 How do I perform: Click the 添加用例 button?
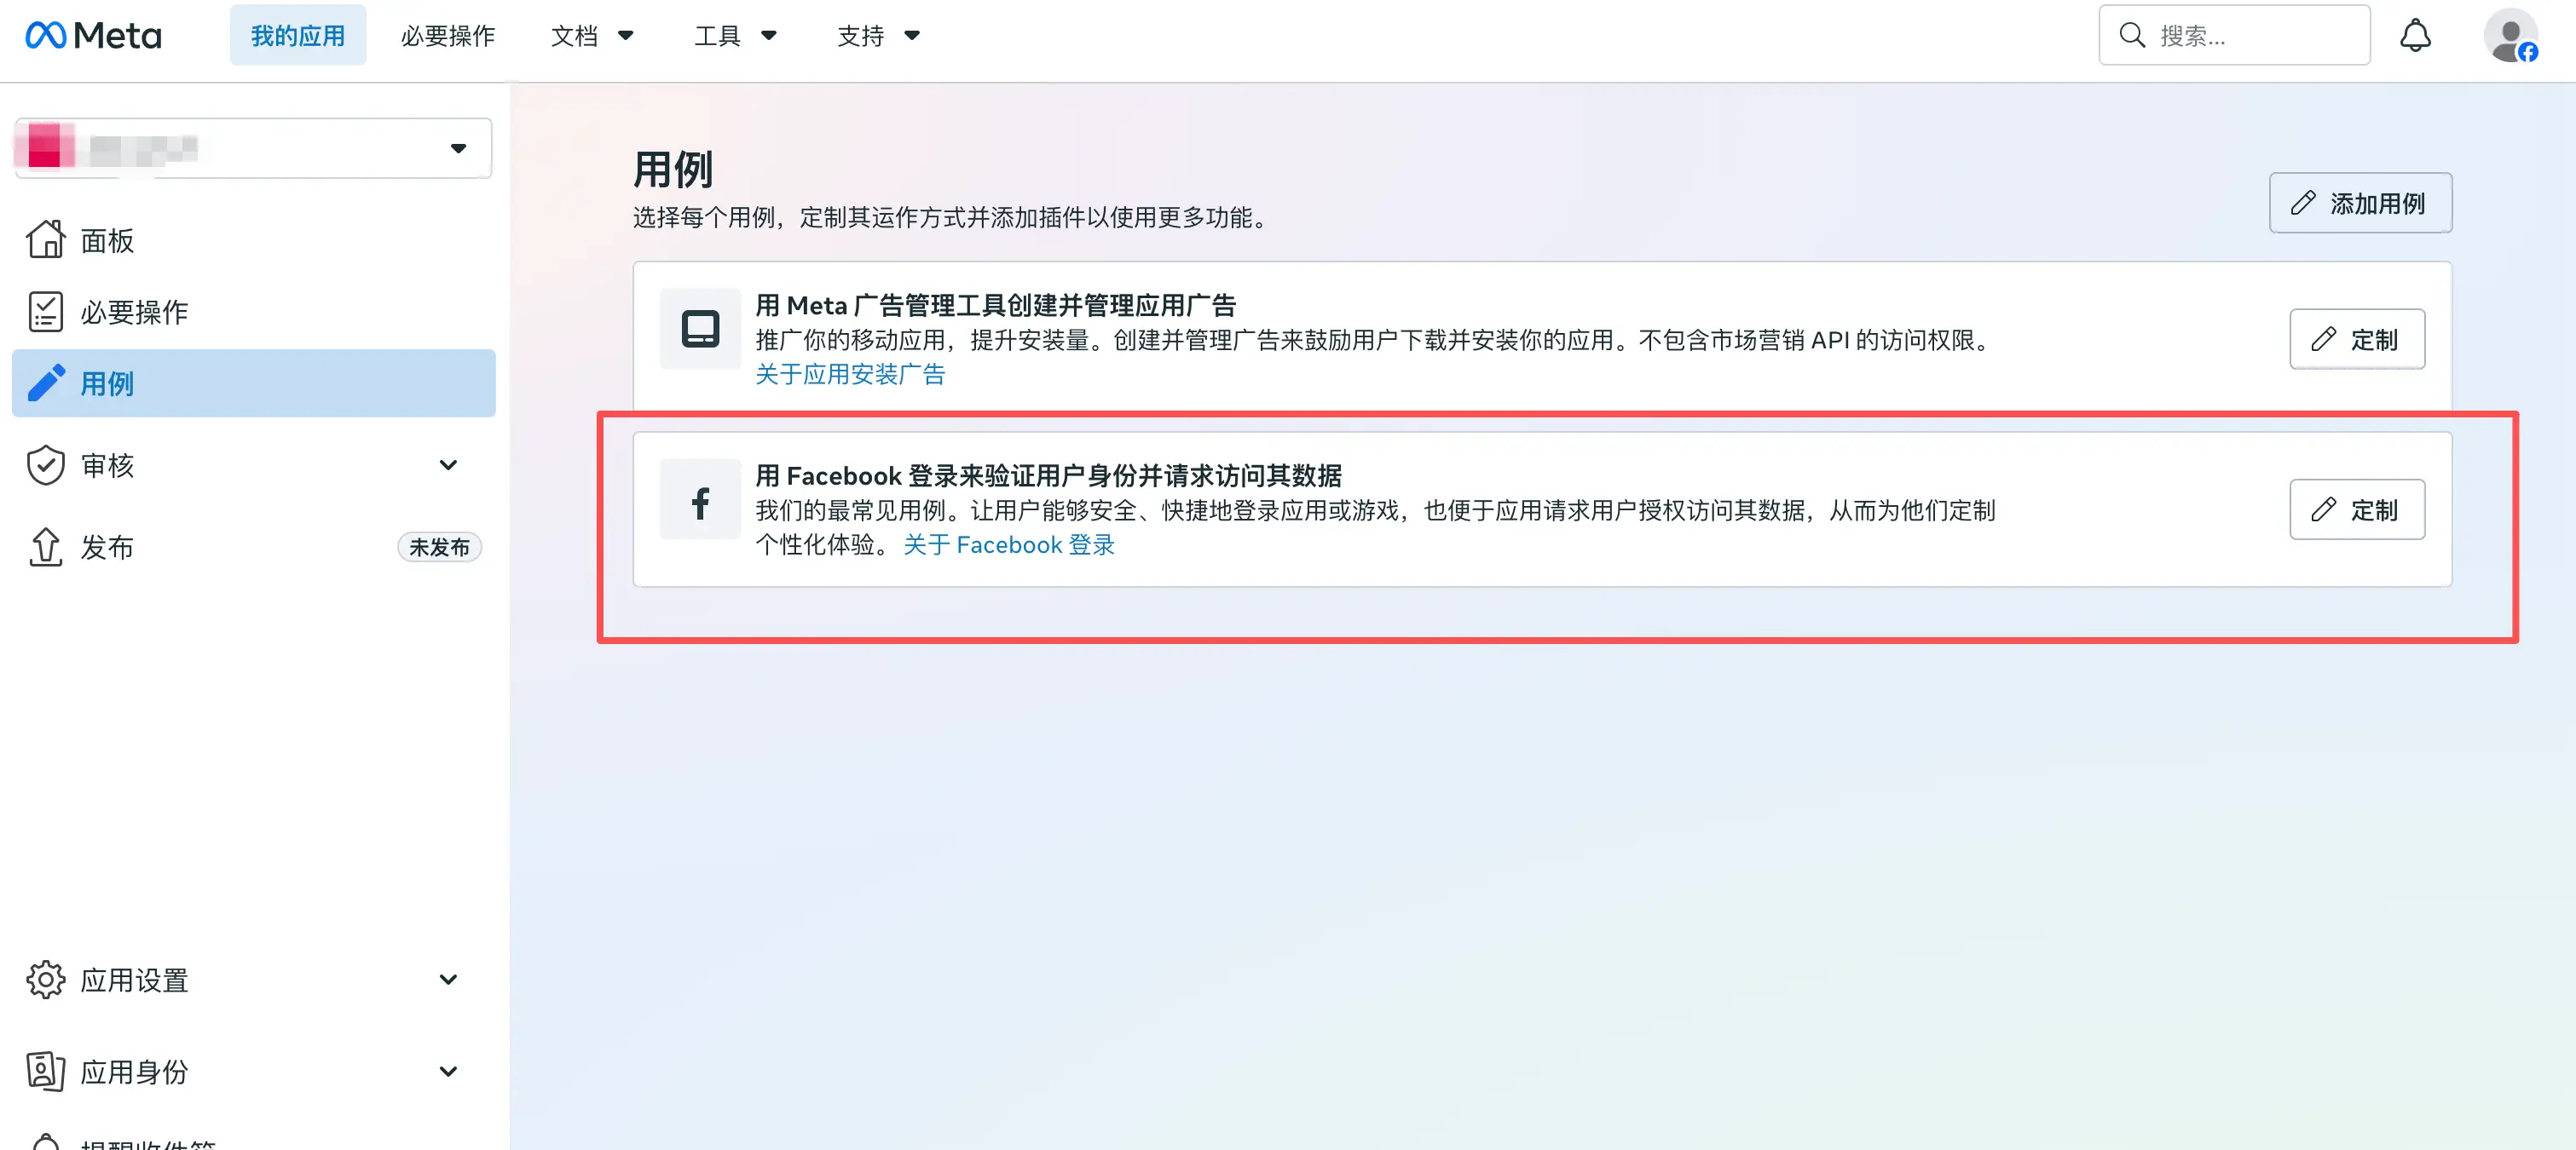click(2360, 203)
